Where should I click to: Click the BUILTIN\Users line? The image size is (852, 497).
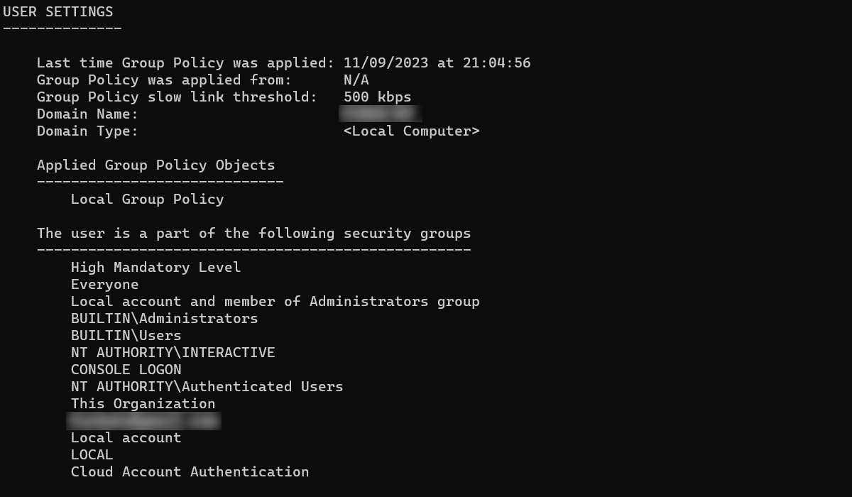click(126, 336)
